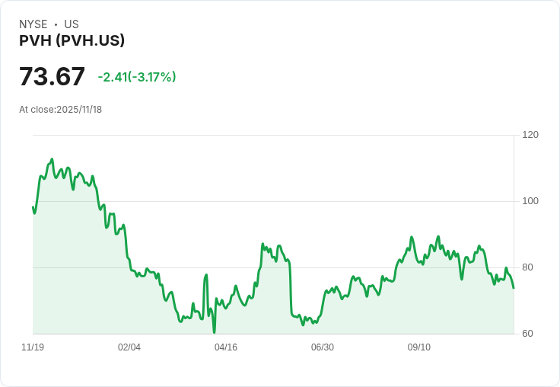
Task: Select the 02/04 x-axis date marker
Action: pyautogui.click(x=129, y=347)
